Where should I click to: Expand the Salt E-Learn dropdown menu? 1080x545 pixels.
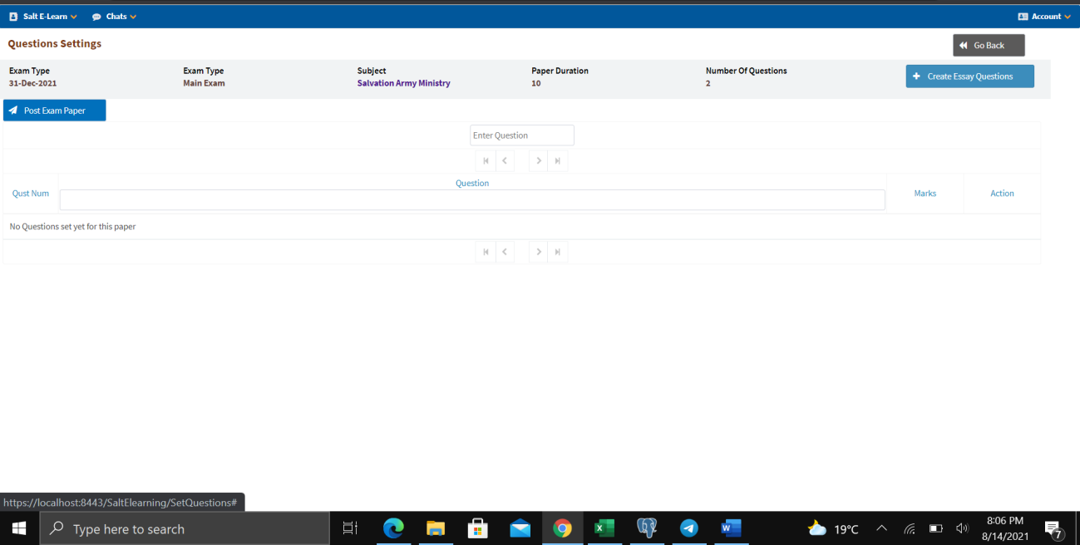(43, 17)
